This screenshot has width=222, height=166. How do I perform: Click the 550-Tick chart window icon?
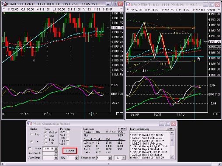click(x=128, y=4)
